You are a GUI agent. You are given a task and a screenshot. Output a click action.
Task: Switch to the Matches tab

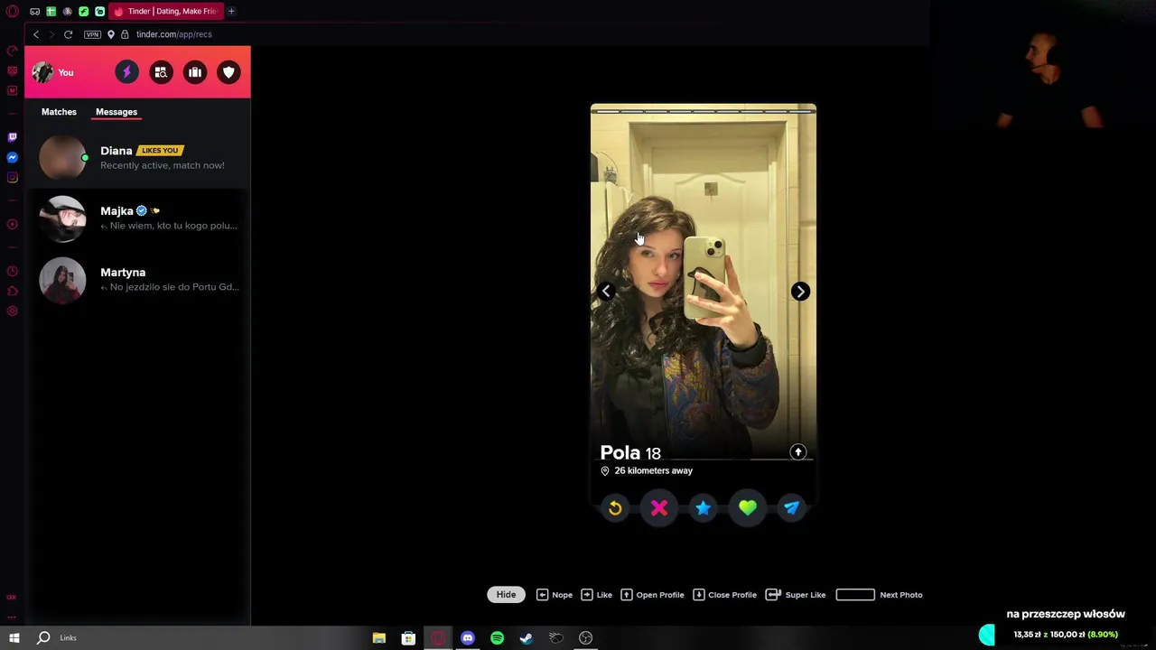pyautogui.click(x=59, y=112)
